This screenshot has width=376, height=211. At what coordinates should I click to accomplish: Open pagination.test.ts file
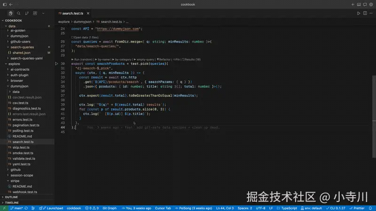click(26, 125)
